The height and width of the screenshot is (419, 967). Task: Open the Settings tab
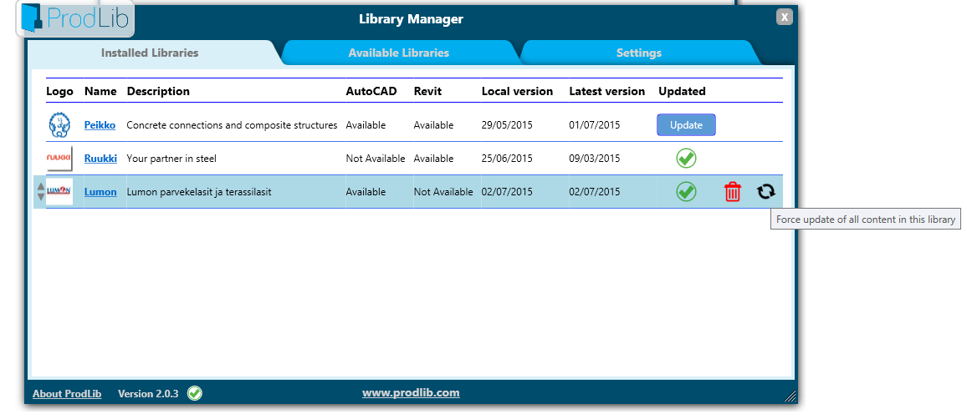point(639,53)
